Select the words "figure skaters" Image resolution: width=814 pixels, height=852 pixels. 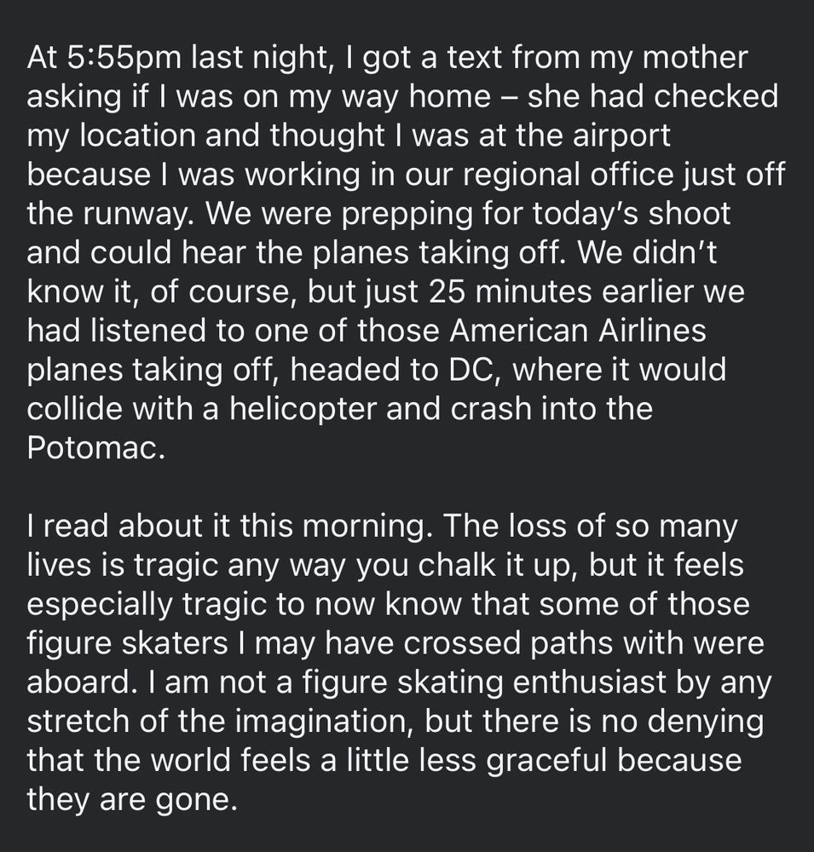tap(127, 644)
